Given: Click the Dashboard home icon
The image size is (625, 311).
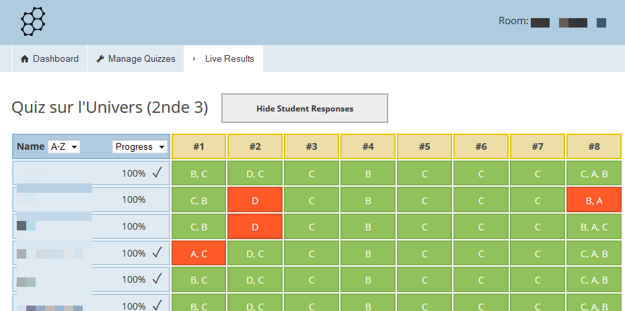Looking at the screenshot, I should tap(25, 59).
